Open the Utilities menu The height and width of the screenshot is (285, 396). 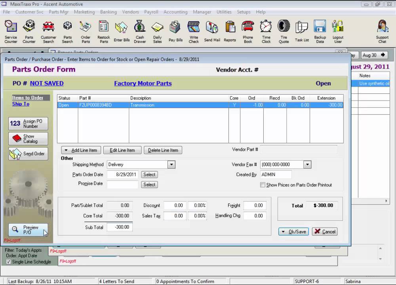tap(224, 12)
